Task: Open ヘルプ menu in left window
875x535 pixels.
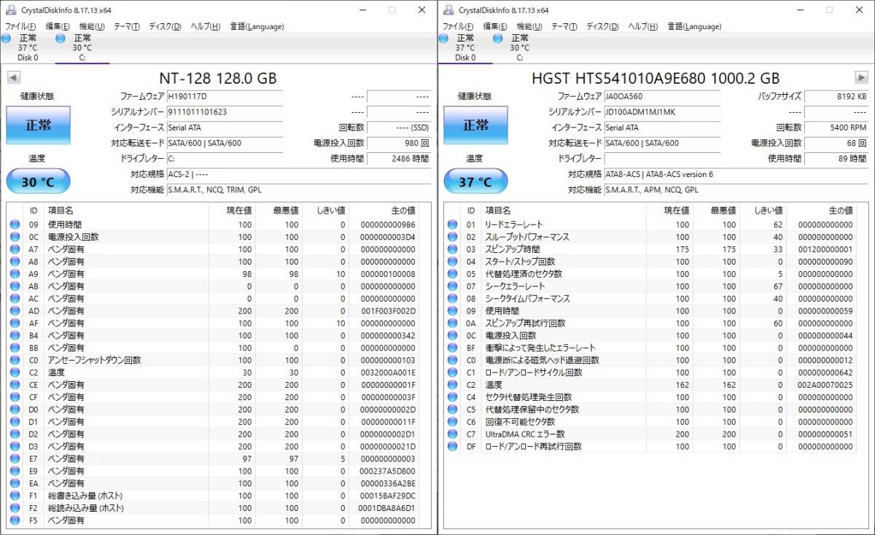Action: pos(205,26)
